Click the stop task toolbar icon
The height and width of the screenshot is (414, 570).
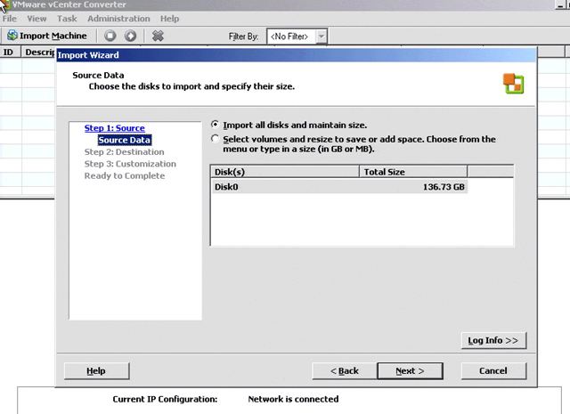click(110, 36)
